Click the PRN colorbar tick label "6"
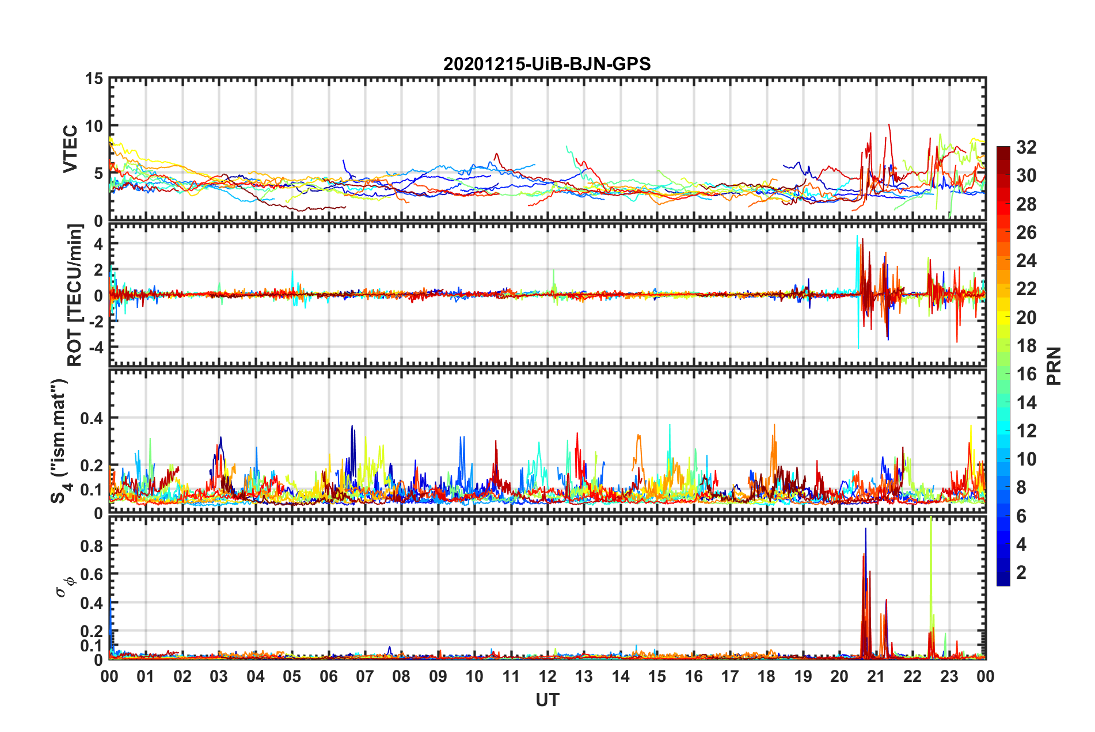This screenshot has width=1095, height=732. click(1021, 516)
